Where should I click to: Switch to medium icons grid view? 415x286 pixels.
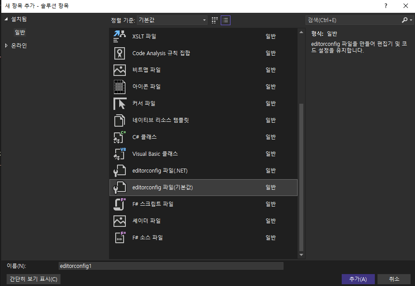(x=215, y=20)
